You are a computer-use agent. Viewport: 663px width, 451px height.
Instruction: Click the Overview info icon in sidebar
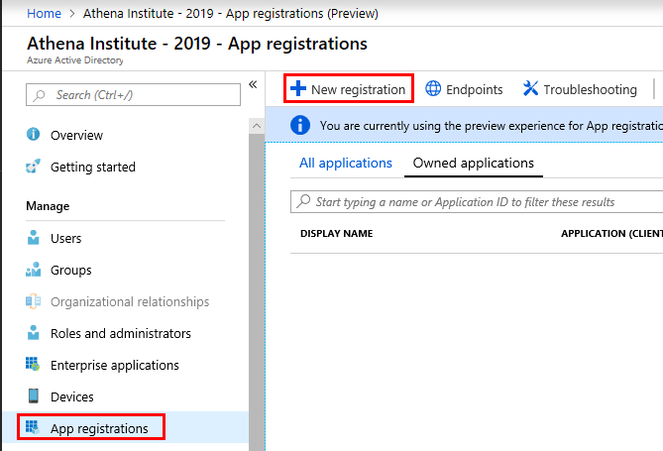click(x=33, y=134)
